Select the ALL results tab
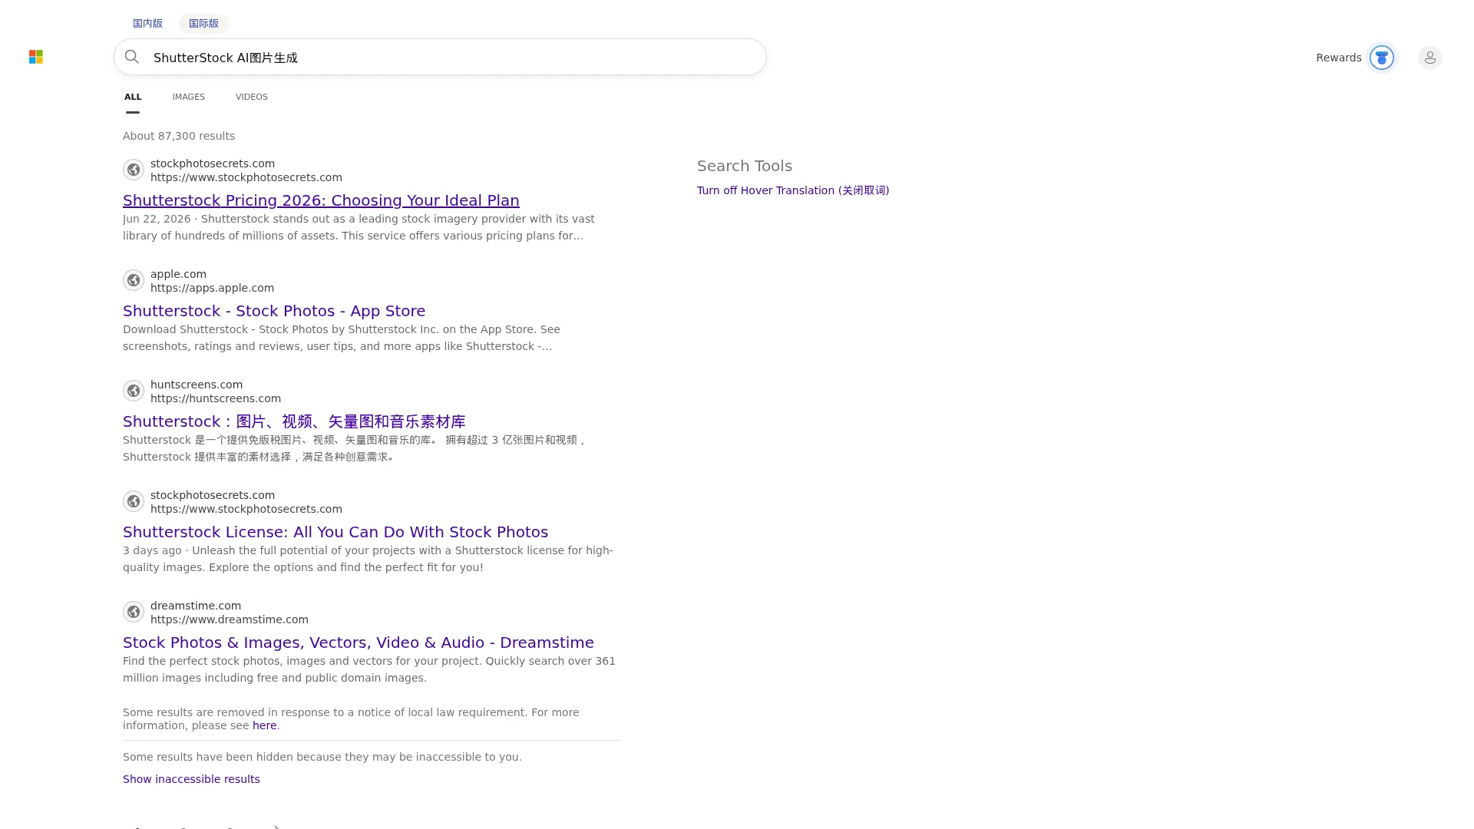Screen dimensions: 1474x829 pos(133,97)
